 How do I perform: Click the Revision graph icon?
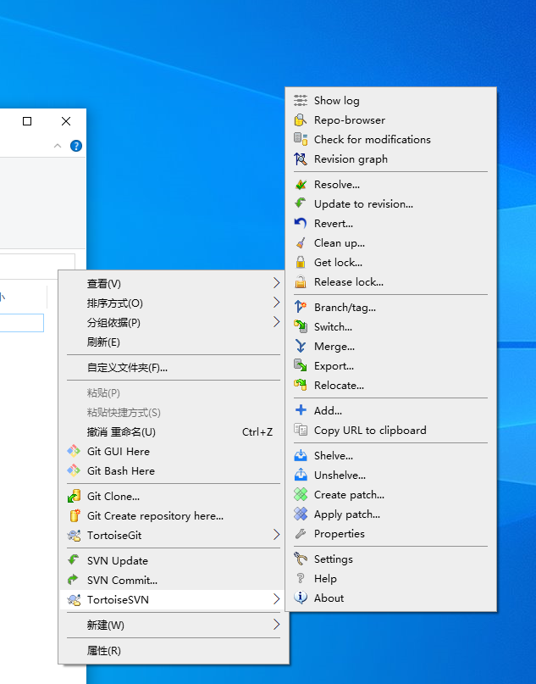pyautogui.click(x=301, y=158)
